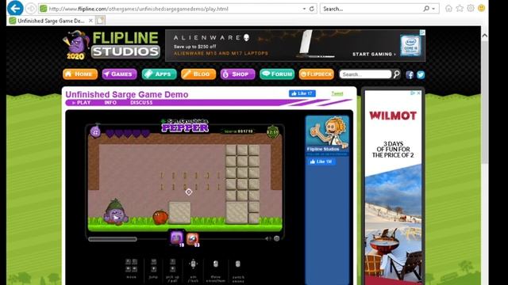Open the Games nav button
Viewport: 508px width, 285px height.
(x=119, y=74)
